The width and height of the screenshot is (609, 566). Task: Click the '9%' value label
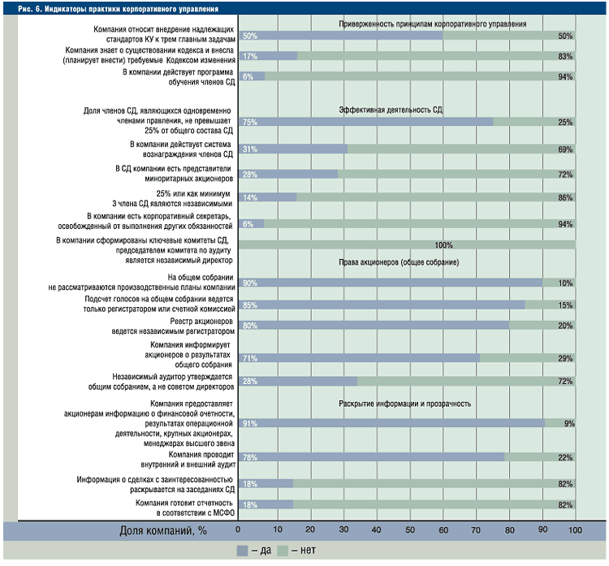[569, 423]
